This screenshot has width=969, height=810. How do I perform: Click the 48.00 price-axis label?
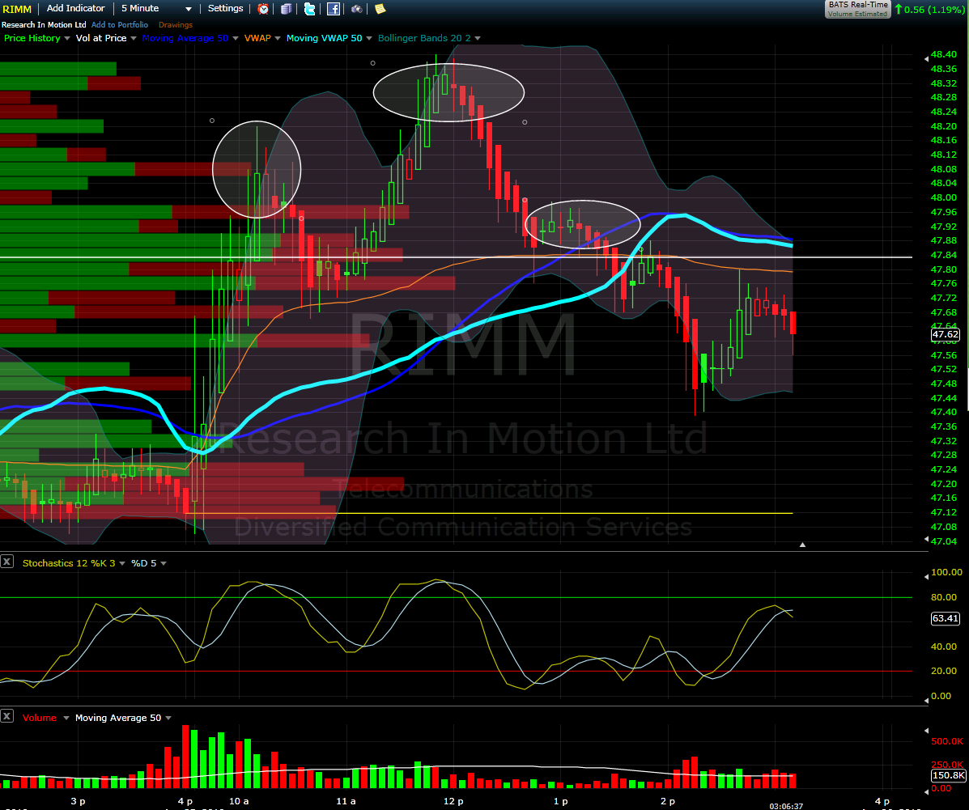(944, 197)
